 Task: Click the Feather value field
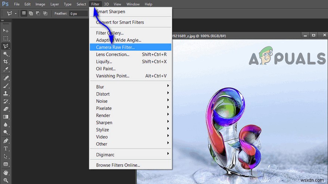tap(78, 13)
